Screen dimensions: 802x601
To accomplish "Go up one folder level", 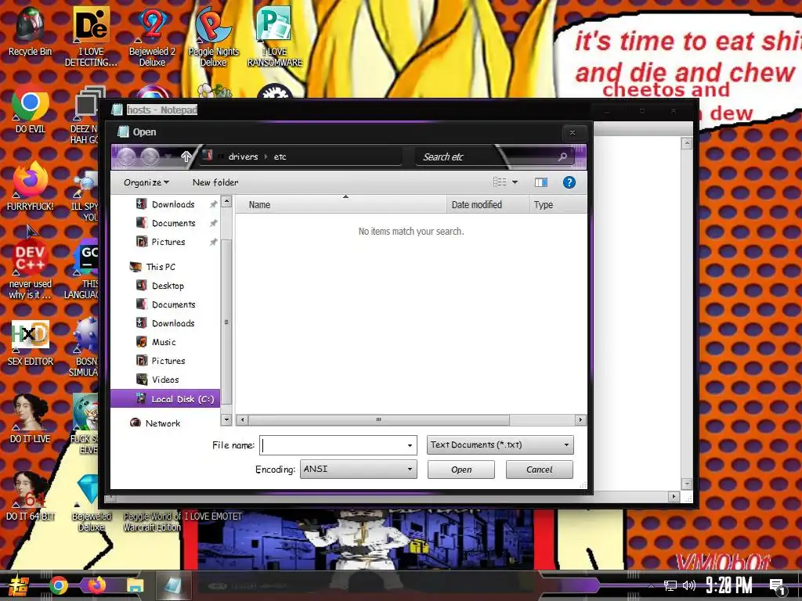I will [186, 157].
